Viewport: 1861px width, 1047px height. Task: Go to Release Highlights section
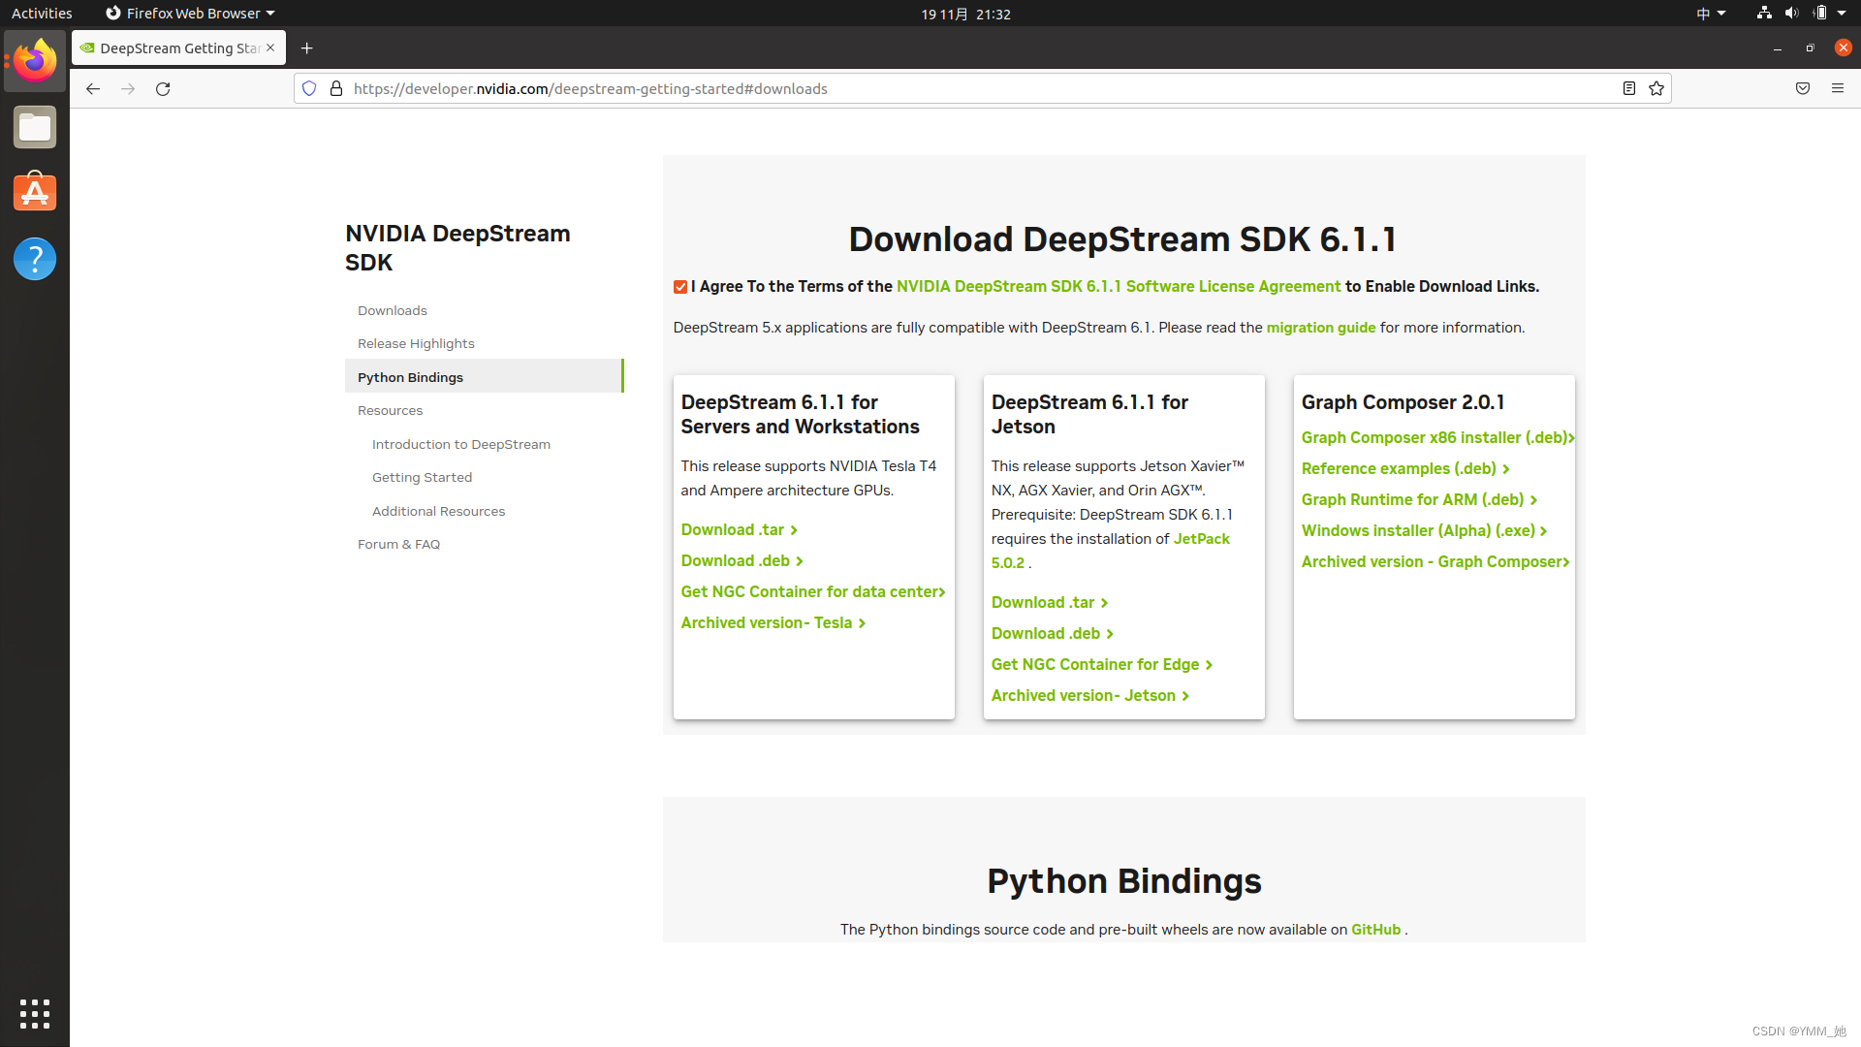[x=416, y=343]
